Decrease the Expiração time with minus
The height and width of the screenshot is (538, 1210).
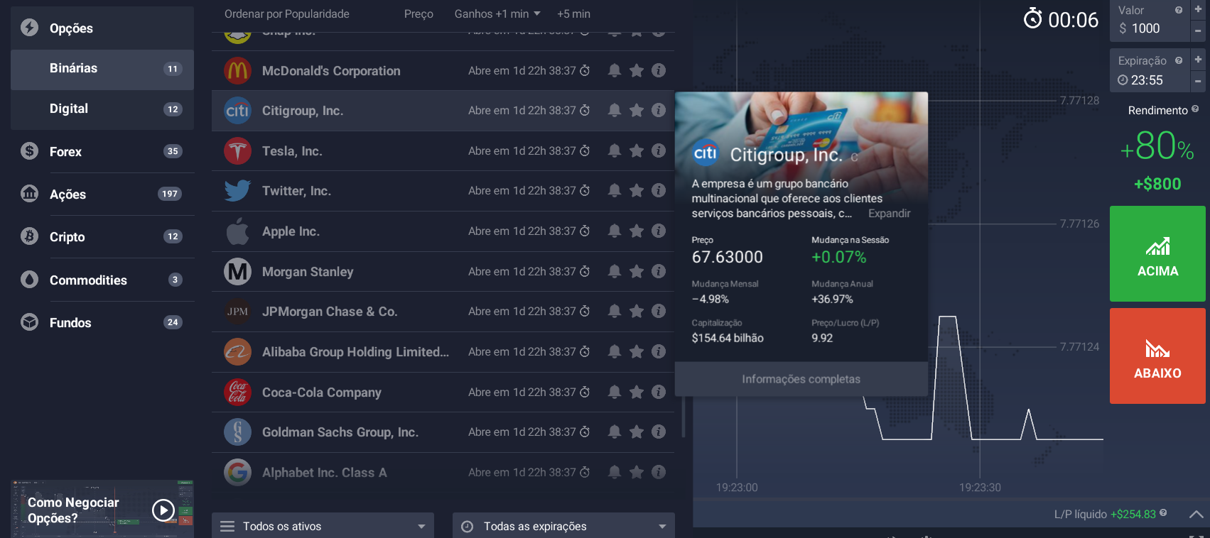tap(1198, 81)
